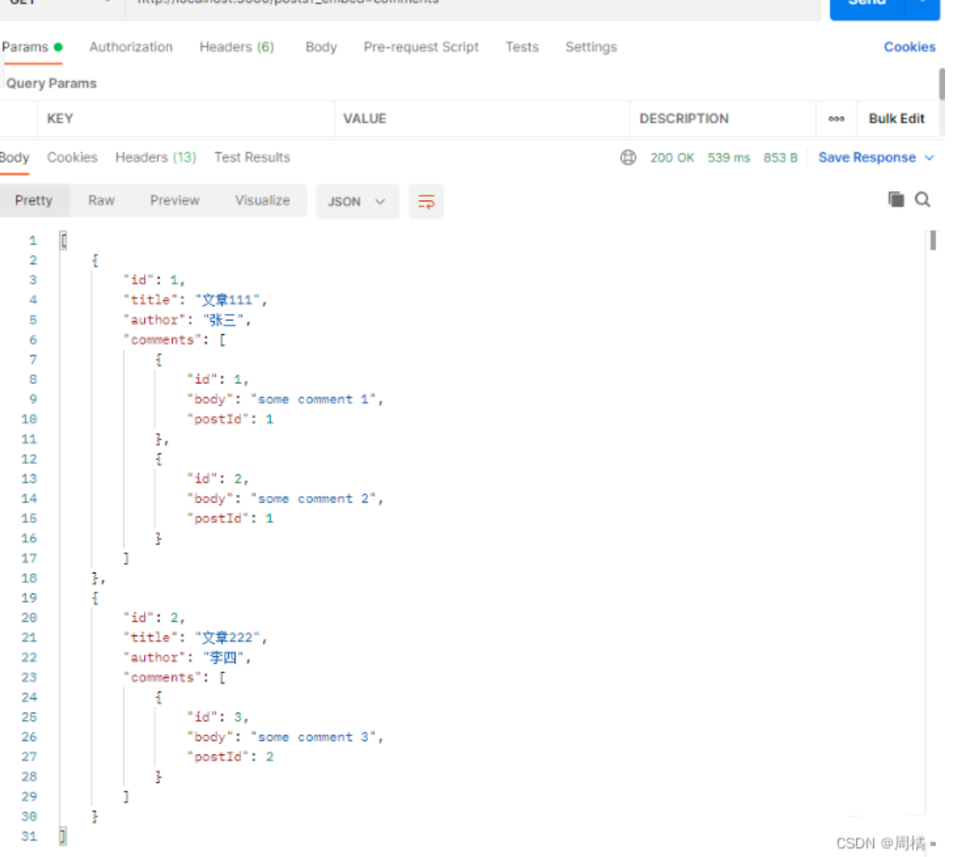Click the 200 OK status text
The width and height of the screenshot is (954, 857).
[x=672, y=158]
